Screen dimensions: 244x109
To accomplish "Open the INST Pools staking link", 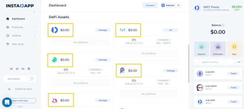I will click(x=211, y=7).
